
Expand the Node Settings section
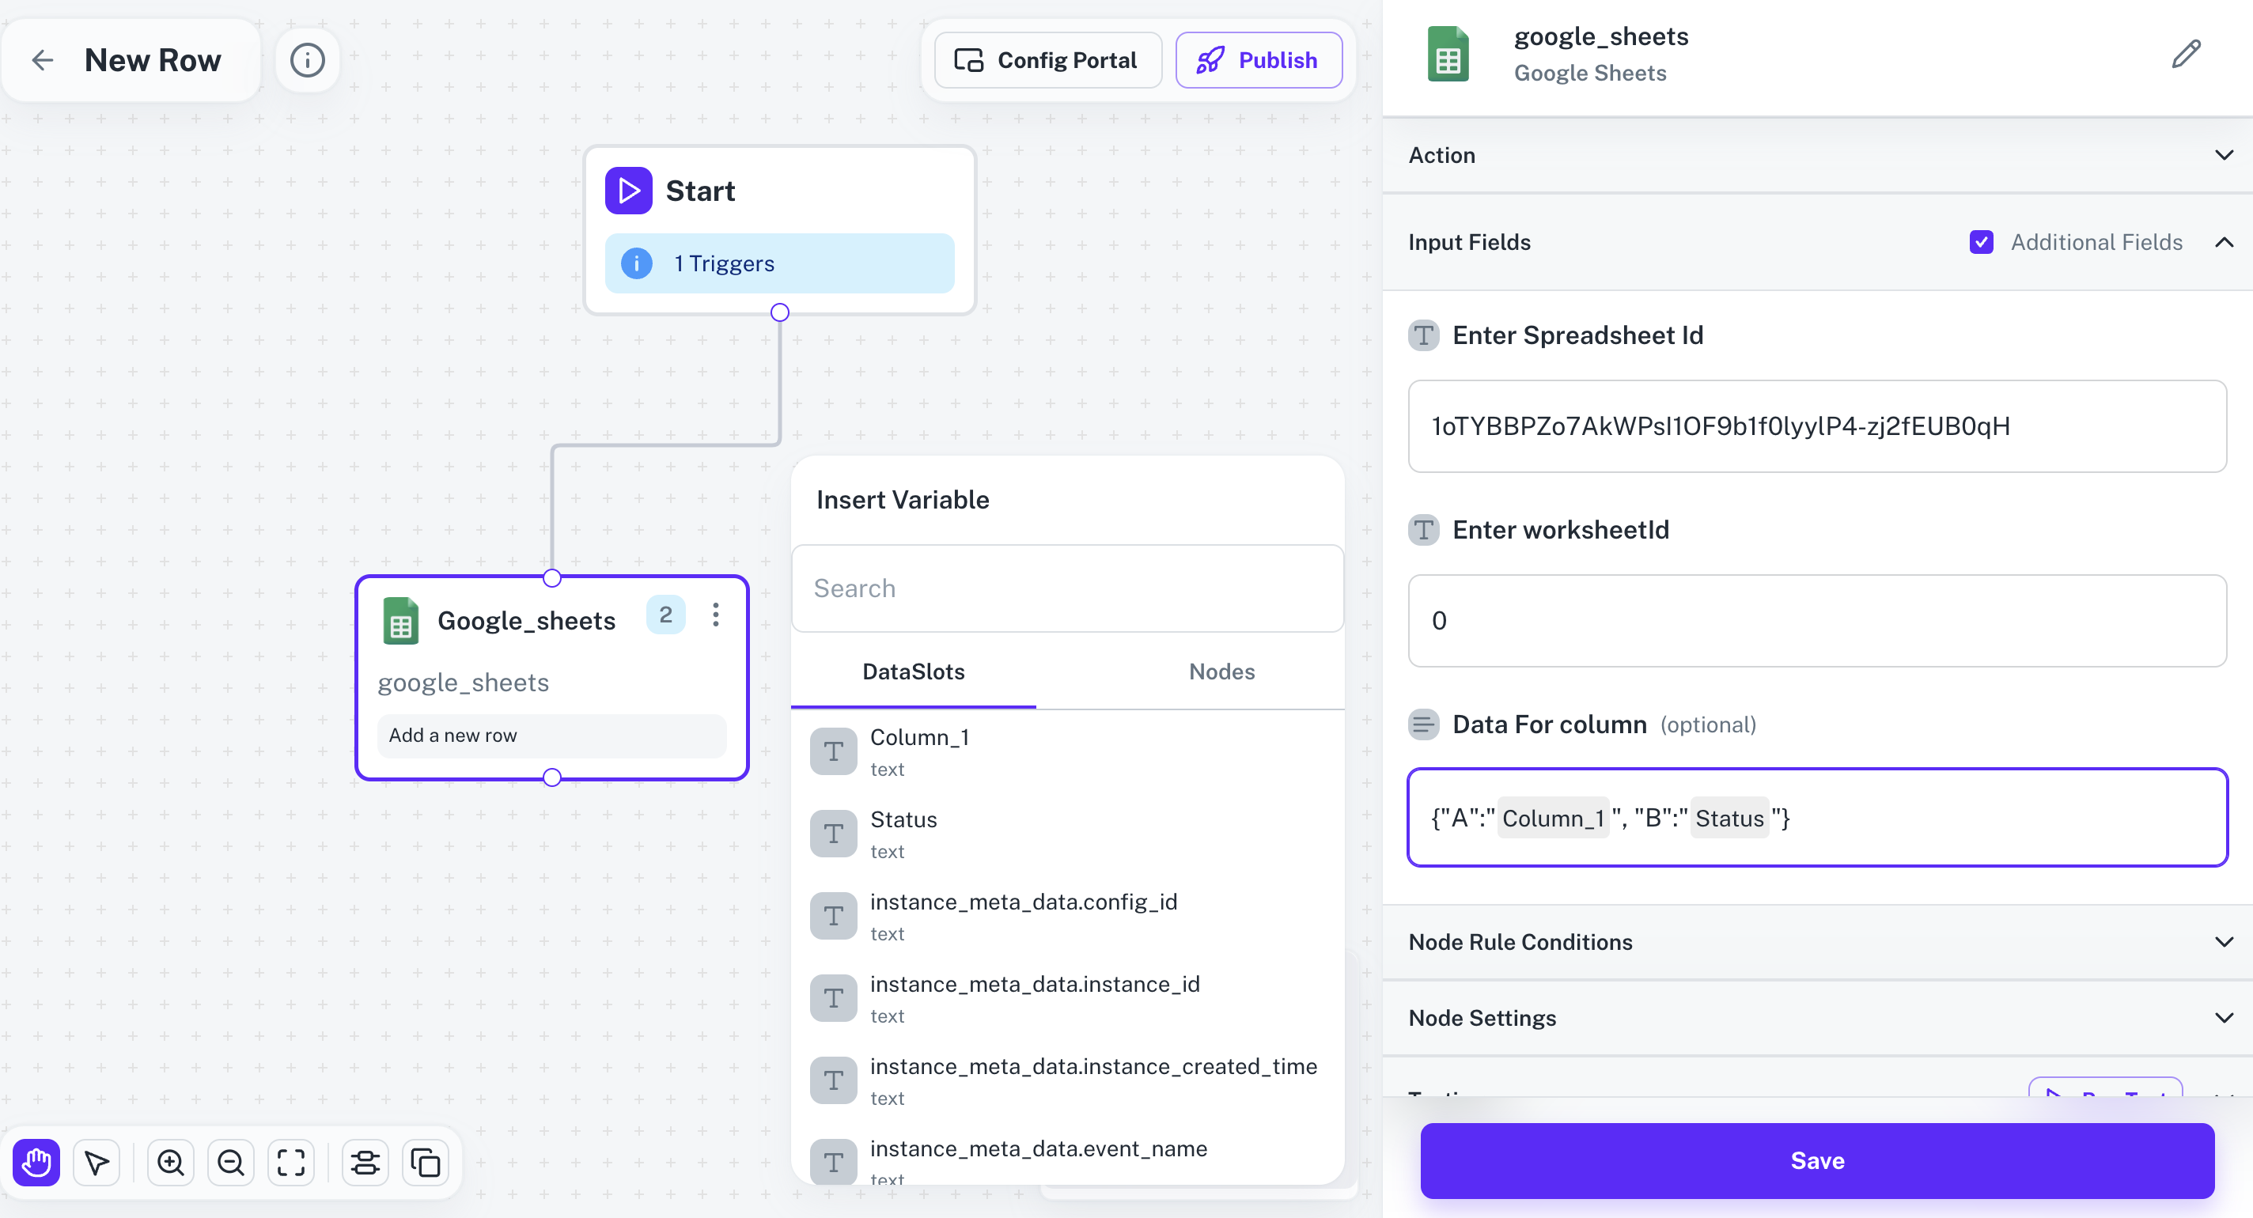coord(2225,1017)
